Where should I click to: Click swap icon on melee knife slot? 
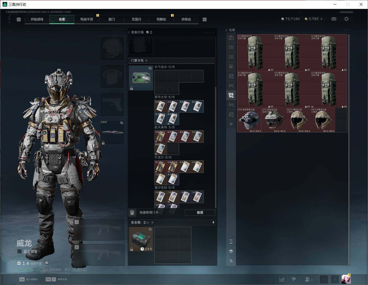[x=122, y=123]
